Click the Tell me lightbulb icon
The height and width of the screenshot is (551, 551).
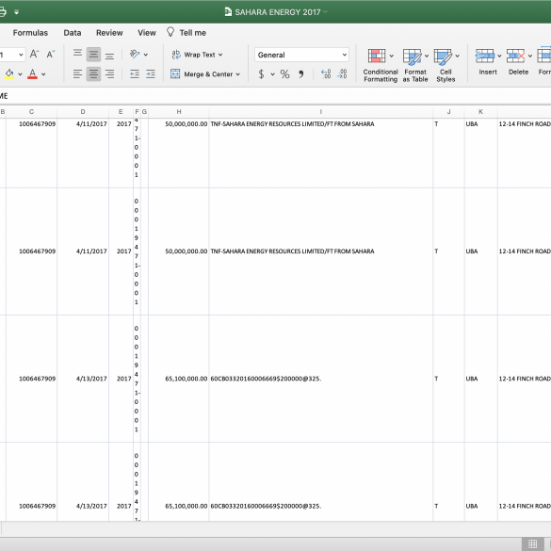click(170, 32)
